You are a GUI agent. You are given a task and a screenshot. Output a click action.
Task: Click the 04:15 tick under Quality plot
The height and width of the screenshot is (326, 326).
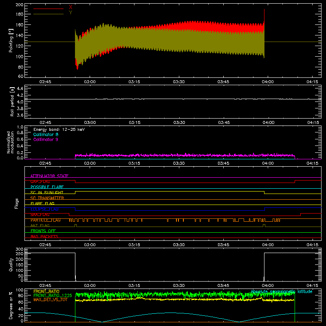312,286
